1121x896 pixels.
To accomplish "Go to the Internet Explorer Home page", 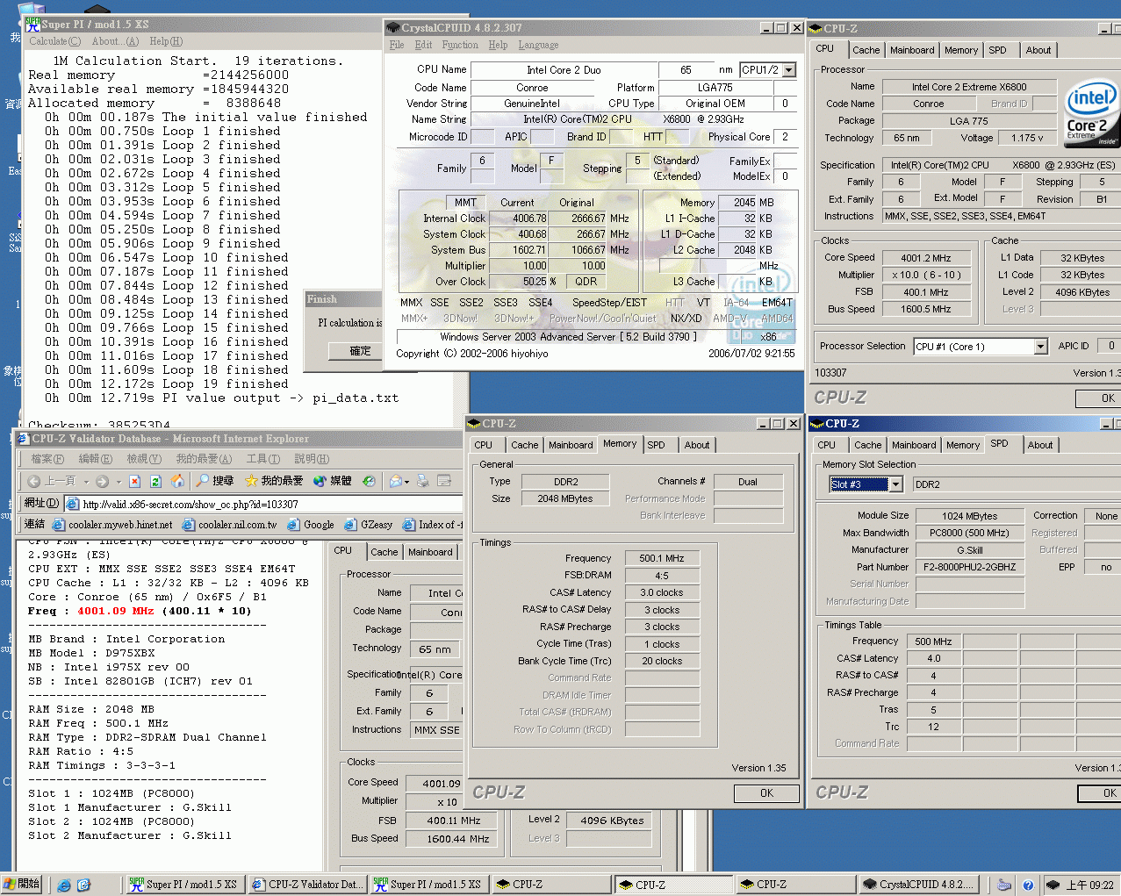I will 177,481.
